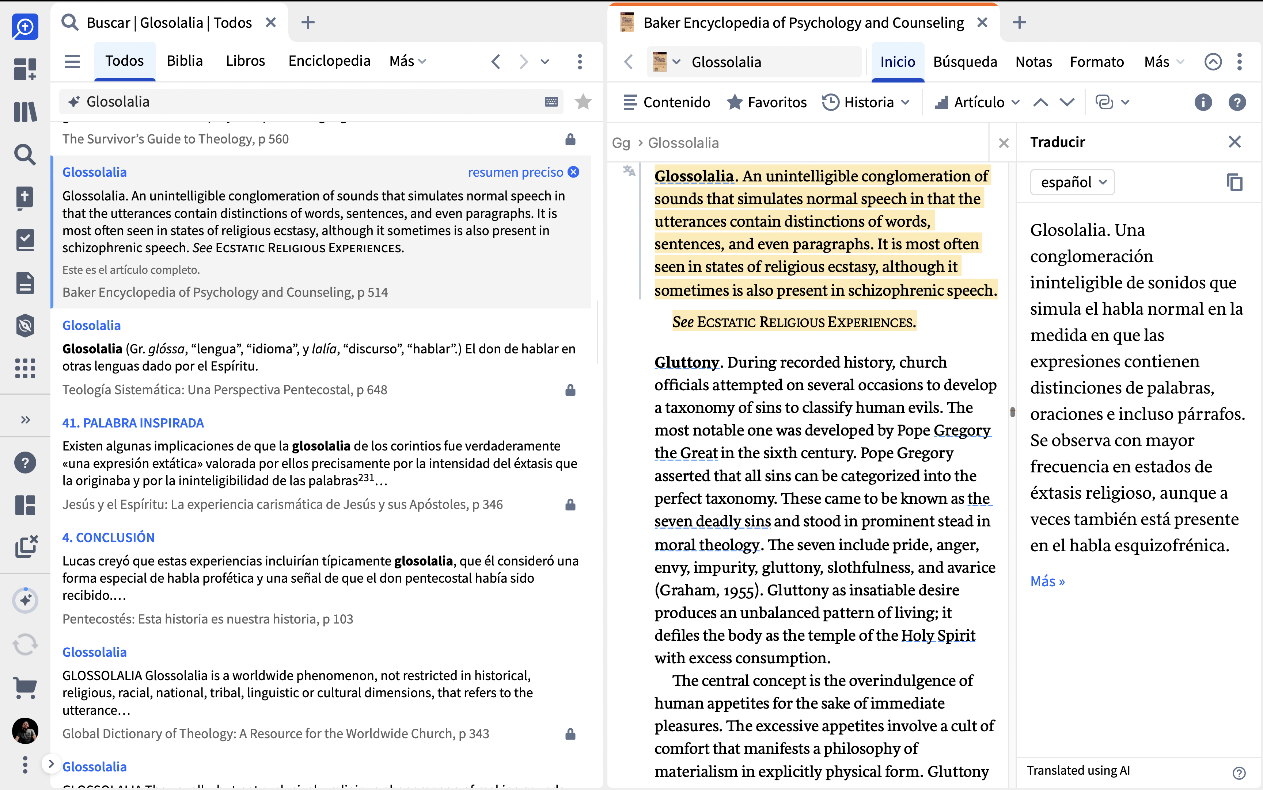
Task: Click the magnifier Search icon in sidebar
Action: [25, 155]
